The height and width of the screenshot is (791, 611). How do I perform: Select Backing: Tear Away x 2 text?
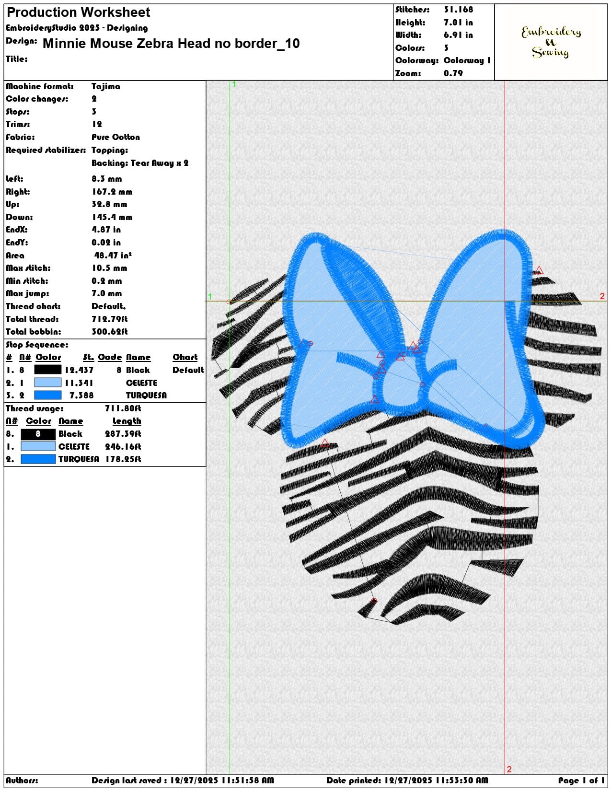coord(140,163)
